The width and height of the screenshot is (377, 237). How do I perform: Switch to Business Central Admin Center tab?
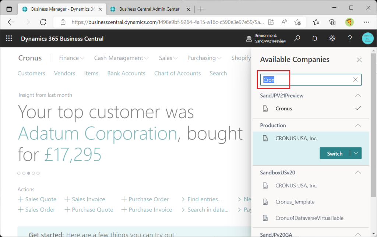click(149, 9)
